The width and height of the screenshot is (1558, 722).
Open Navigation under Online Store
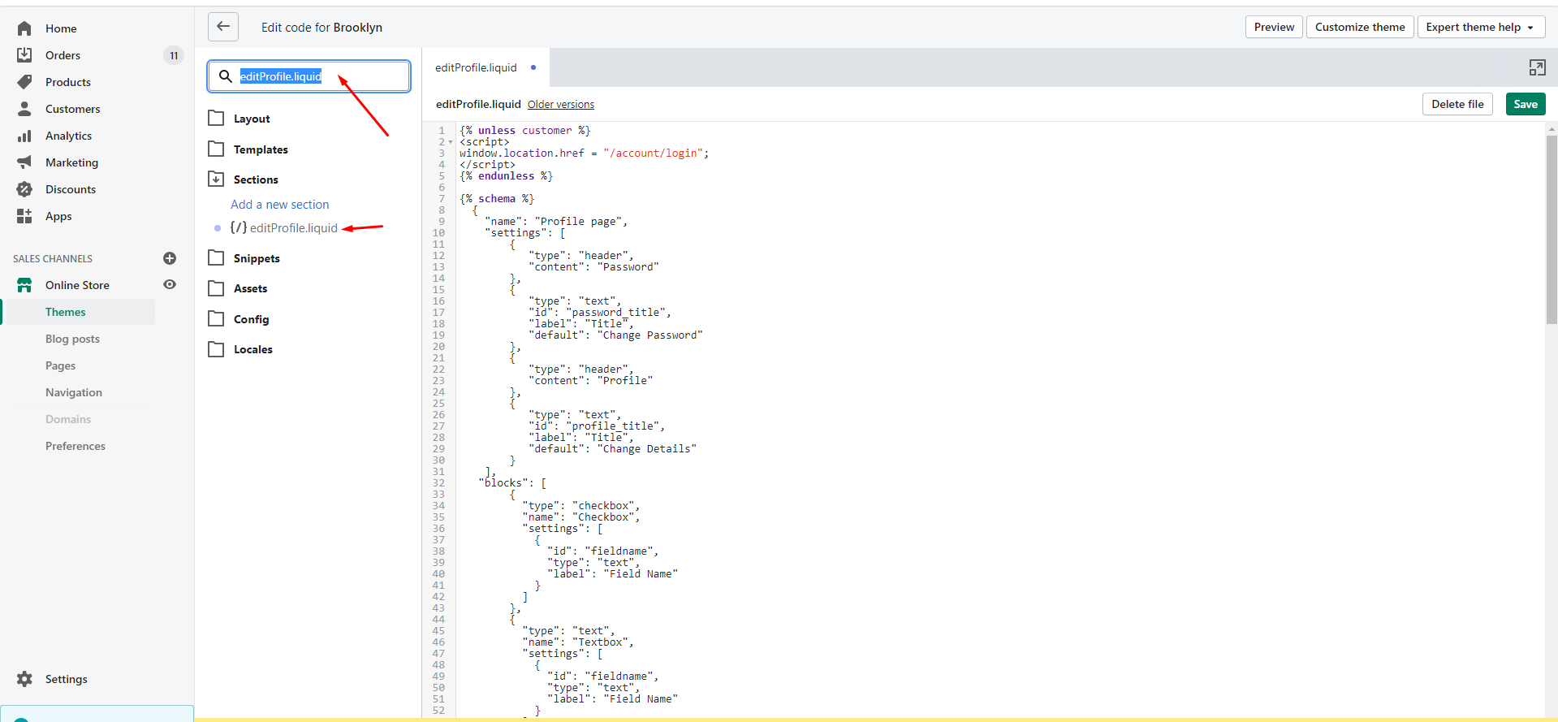[x=74, y=392]
